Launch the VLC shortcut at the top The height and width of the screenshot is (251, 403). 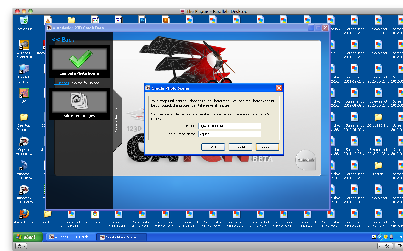[48, 19]
